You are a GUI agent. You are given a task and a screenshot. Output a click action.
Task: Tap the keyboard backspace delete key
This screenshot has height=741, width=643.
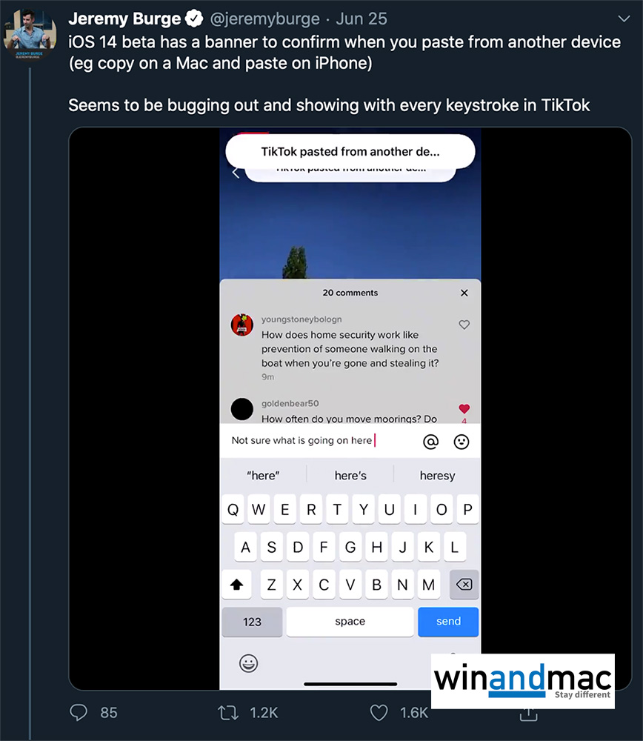click(464, 585)
